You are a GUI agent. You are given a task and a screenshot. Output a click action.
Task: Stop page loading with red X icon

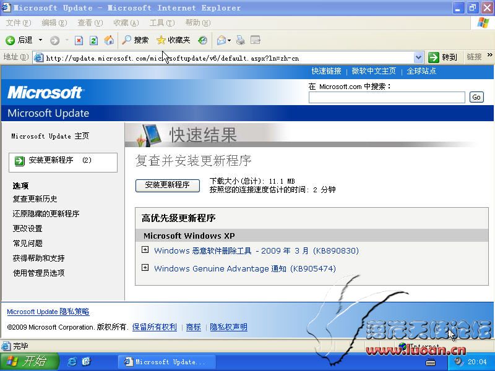[79, 40]
